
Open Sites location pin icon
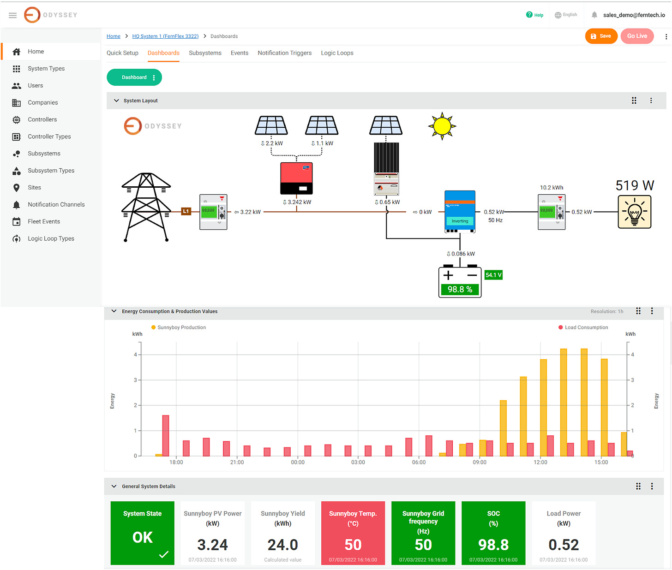17,188
